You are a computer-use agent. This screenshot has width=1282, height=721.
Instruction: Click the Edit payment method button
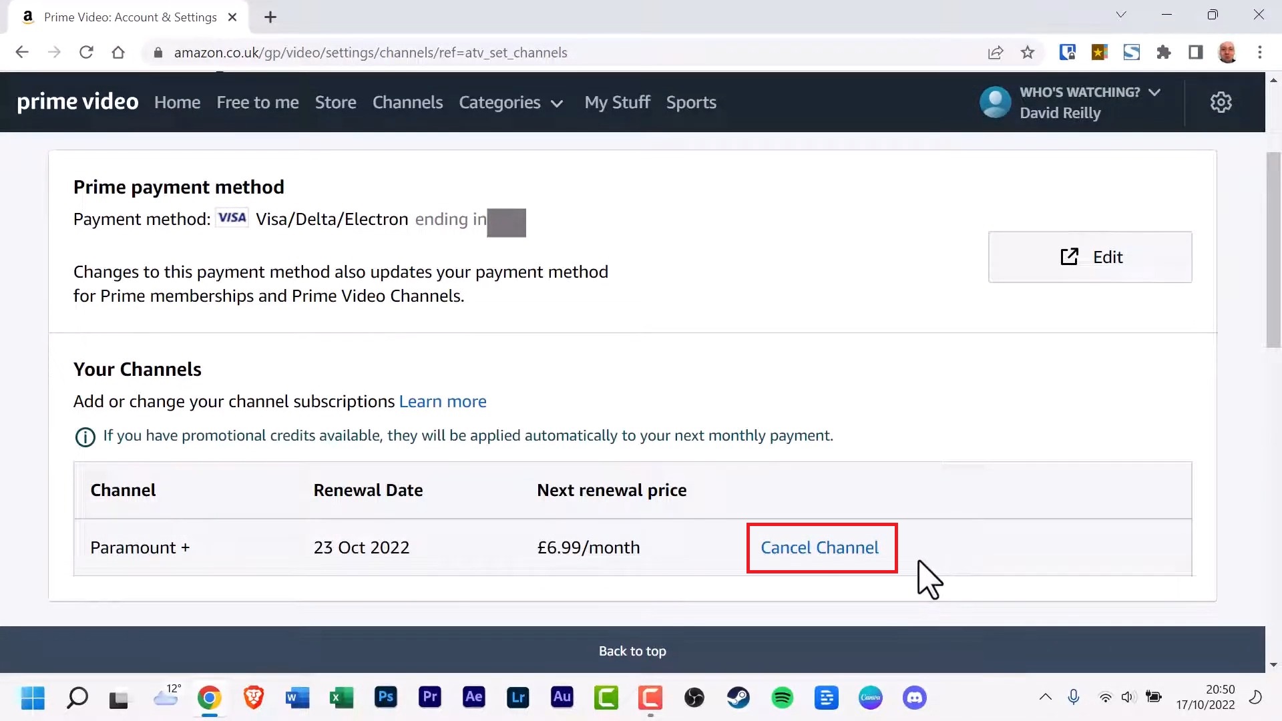tap(1090, 257)
